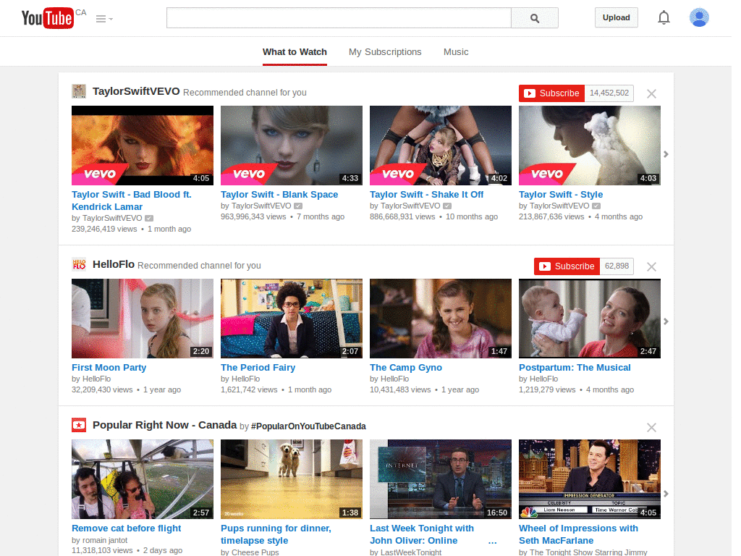Open the account avatar menu
Viewport: 741px width, 556px height.
point(699,17)
